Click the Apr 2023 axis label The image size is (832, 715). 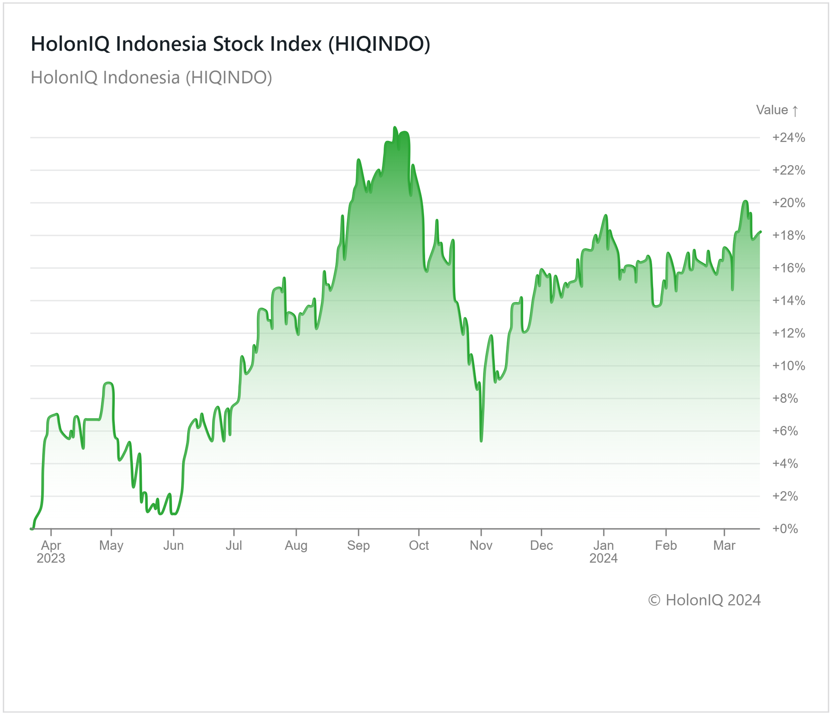51,551
